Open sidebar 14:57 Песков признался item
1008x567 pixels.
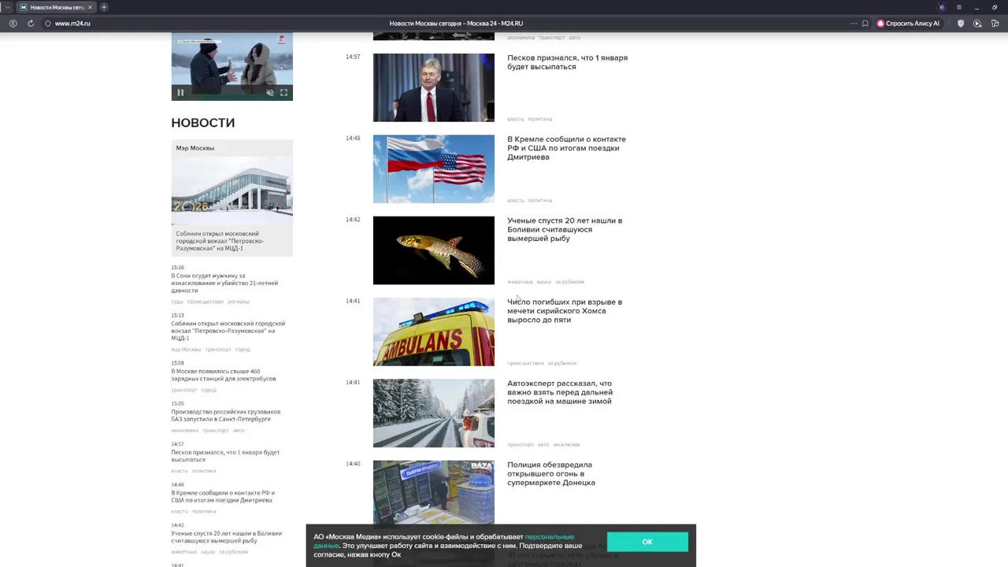click(225, 456)
